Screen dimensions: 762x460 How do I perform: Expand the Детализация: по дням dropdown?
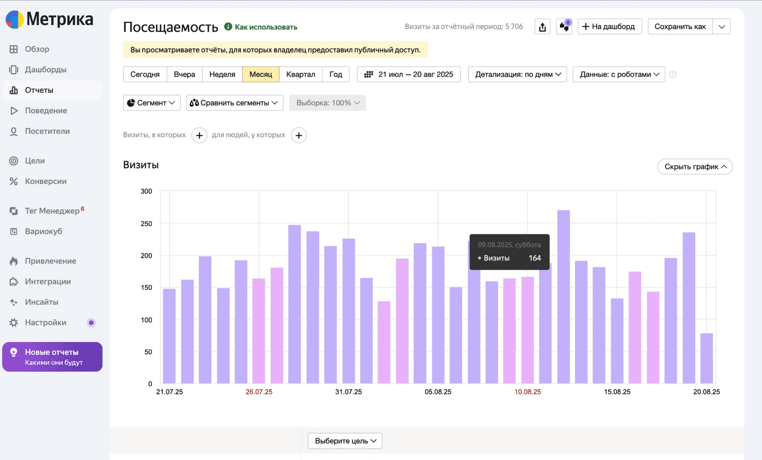pos(517,74)
